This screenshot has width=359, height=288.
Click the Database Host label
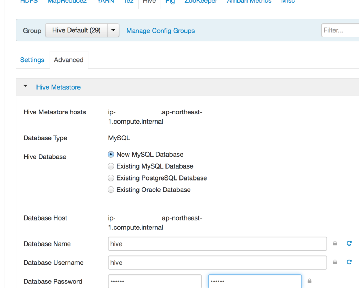[45, 218]
